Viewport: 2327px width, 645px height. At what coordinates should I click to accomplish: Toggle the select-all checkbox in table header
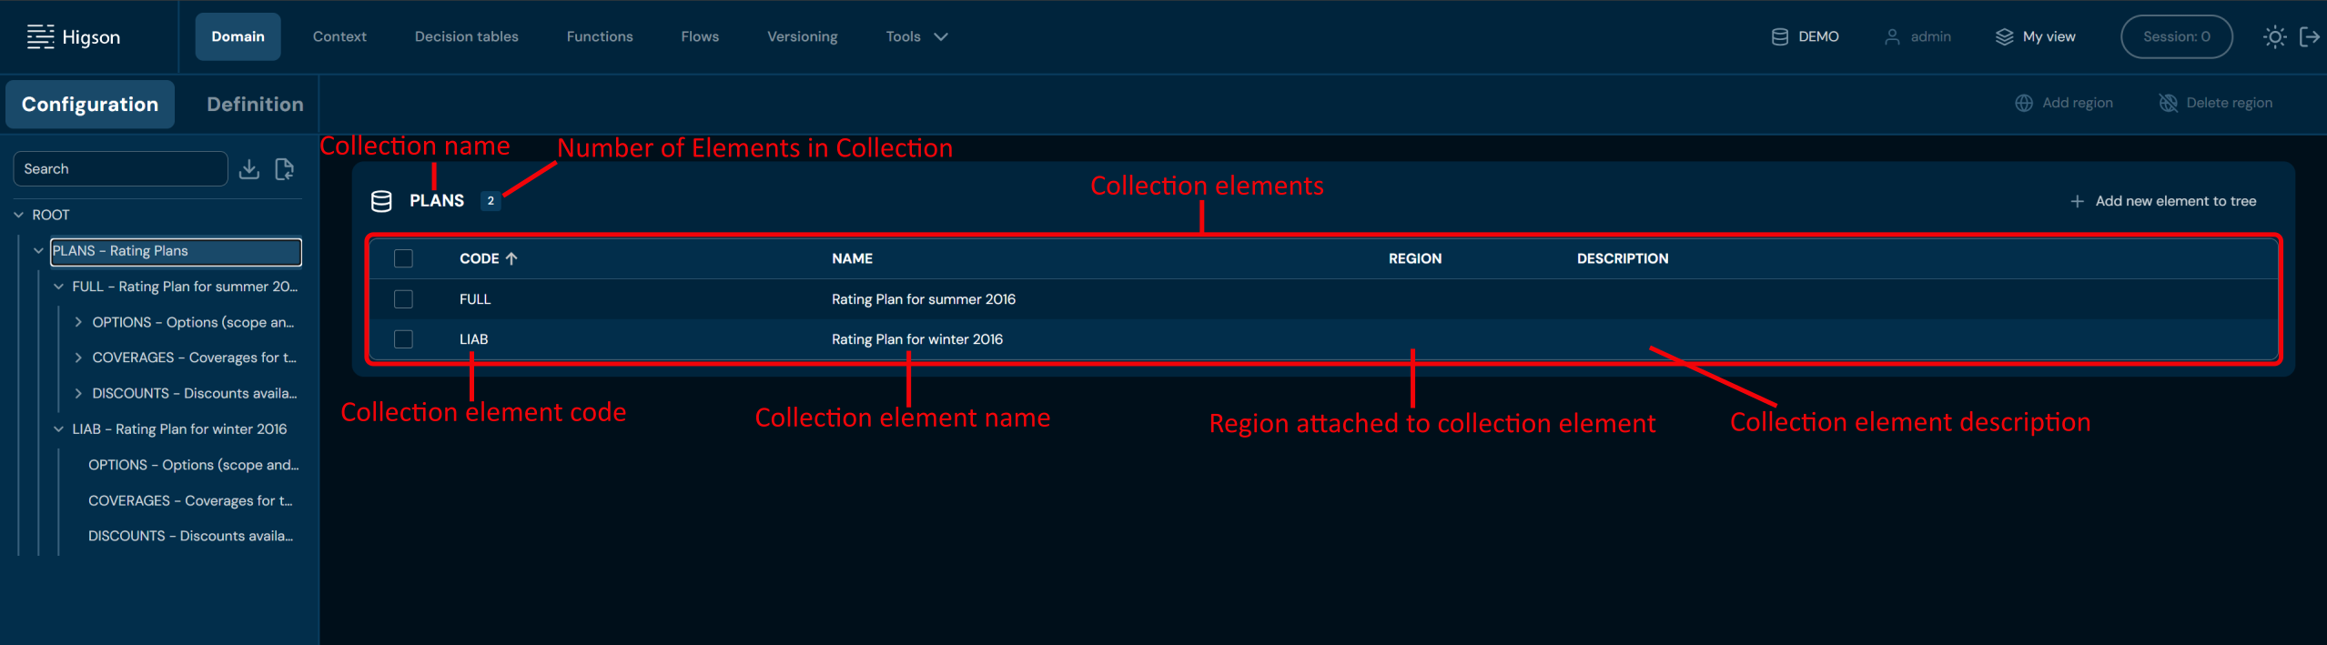[x=403, y=258]
